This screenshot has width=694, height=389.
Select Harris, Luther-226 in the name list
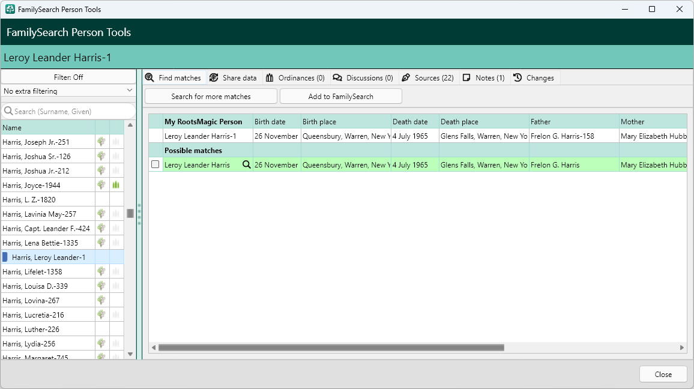pos(48,329)
